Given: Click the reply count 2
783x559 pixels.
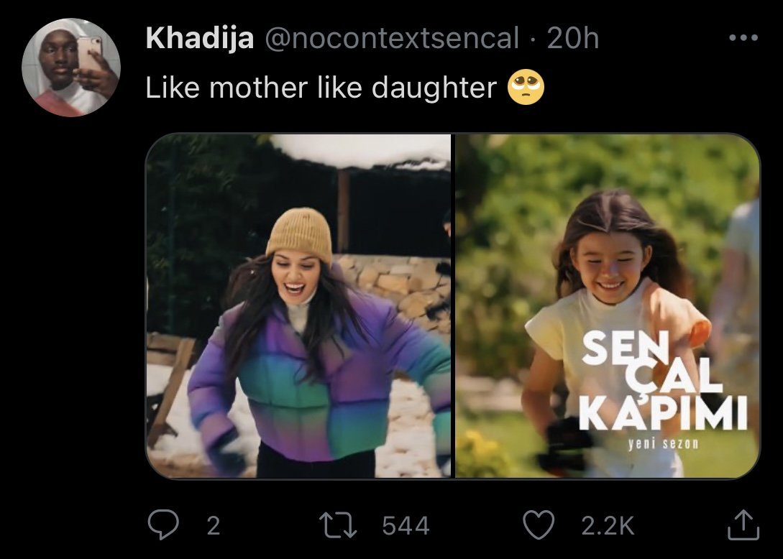Looking at the screenshot, I should click(214, 526).
